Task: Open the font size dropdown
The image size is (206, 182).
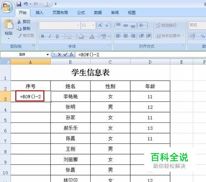Action: [x=93, y=25]
